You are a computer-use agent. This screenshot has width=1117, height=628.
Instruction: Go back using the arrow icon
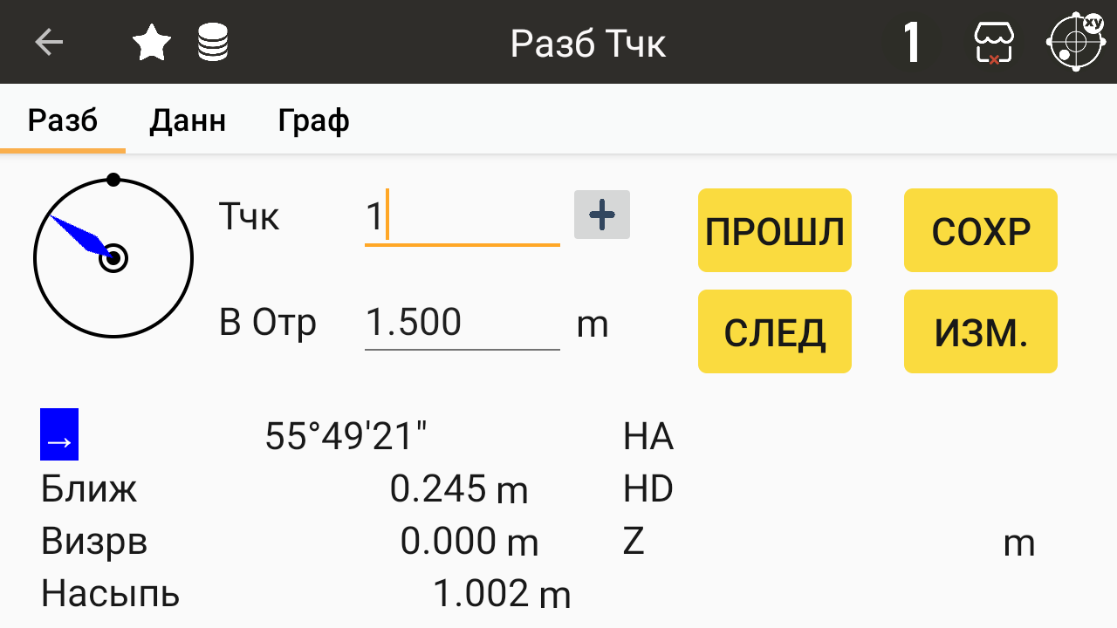49,42
